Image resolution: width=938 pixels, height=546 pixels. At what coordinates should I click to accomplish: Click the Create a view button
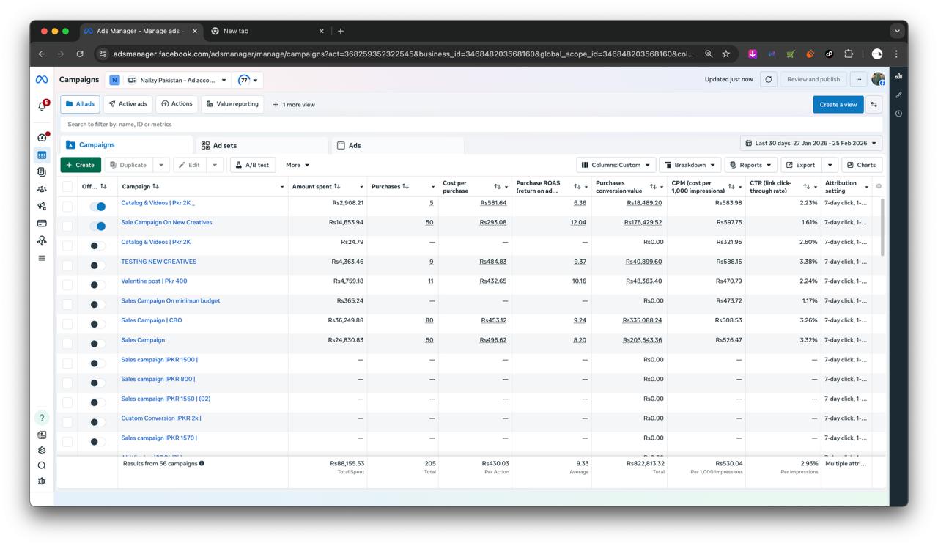click(x=838, y=104)
